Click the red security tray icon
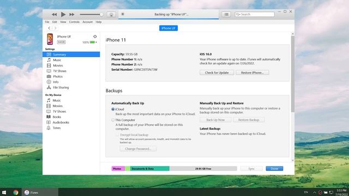Viewport: 349px width, 196px height. [x=320, y=192]
